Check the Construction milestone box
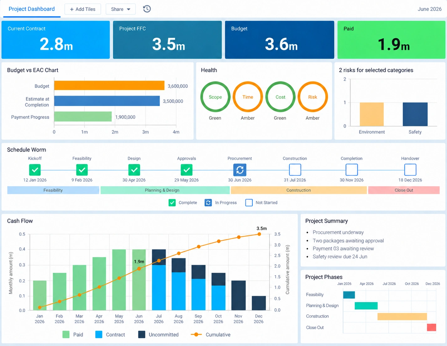447x346 pixels. [295, 170]
